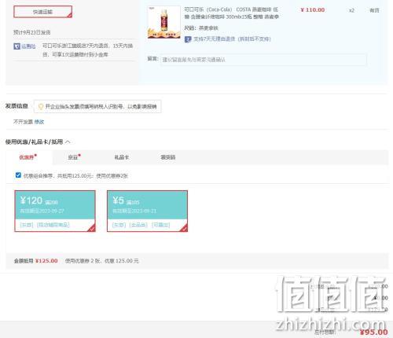Click the checkmark corner on ¥5 coupon

coord(185,228)
